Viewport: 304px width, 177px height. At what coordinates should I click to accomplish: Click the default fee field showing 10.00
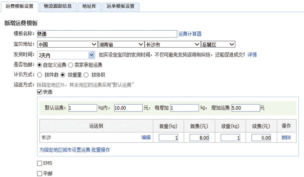click(128, 108)
